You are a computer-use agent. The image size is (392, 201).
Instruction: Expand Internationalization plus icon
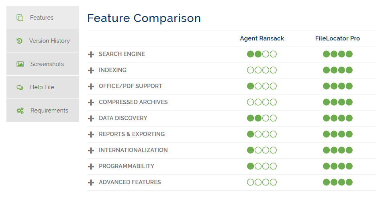pos(91,151)
